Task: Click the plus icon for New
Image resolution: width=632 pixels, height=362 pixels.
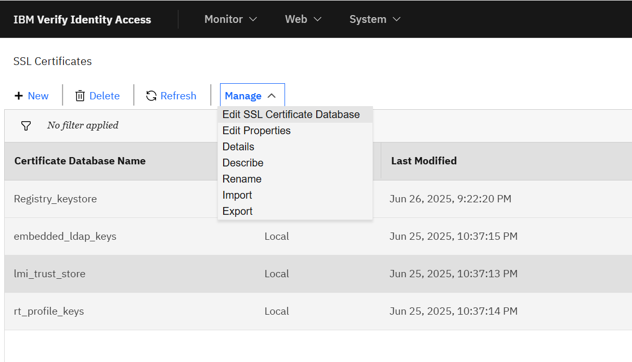Action: 19,96
